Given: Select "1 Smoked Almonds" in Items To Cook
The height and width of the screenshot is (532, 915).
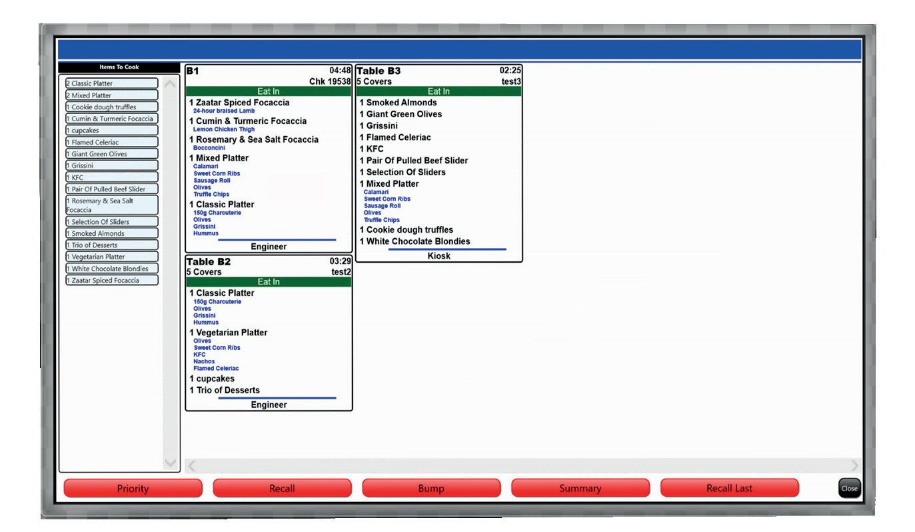Looking at the screenshot, I should [111, 233].
